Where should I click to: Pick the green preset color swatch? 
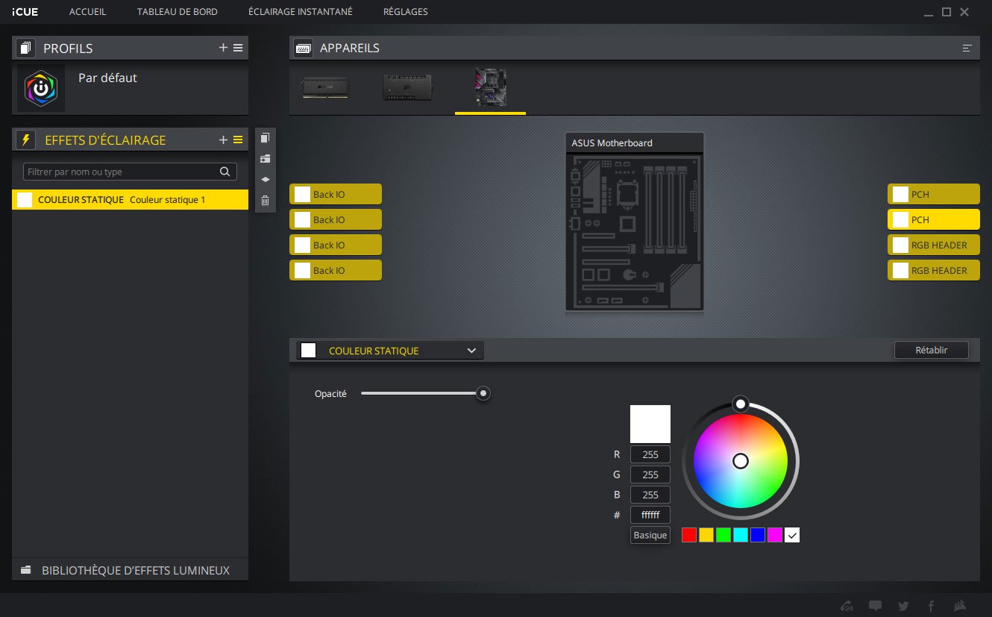pos(723,535)
